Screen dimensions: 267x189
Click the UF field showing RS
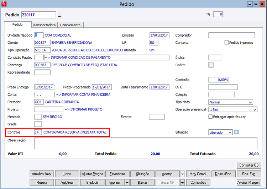(154, 43)
